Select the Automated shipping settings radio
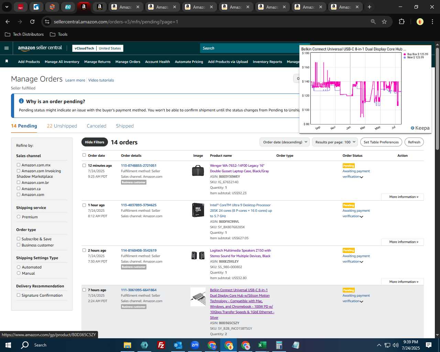The width and height of the screenshot is (440, 352). point(19,267)
